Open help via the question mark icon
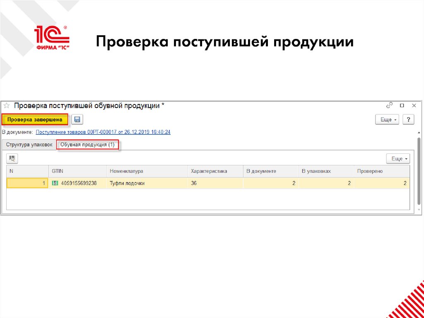 click(408, 119)
